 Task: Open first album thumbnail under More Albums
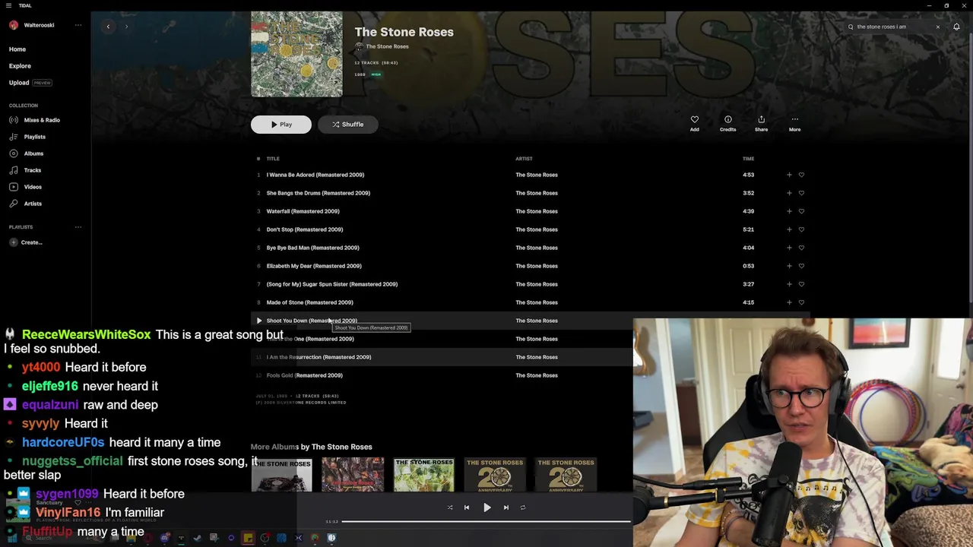(x=281, y=474)
